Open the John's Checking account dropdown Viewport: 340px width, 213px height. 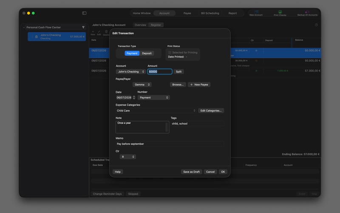pyautogui.click(x=131, y=72)
